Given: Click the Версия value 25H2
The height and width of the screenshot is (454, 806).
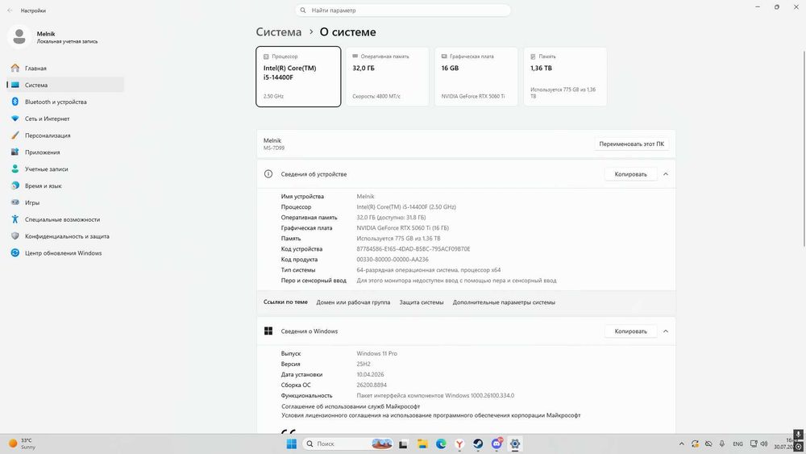Looking at the screenshot, I should pos(364,364).
